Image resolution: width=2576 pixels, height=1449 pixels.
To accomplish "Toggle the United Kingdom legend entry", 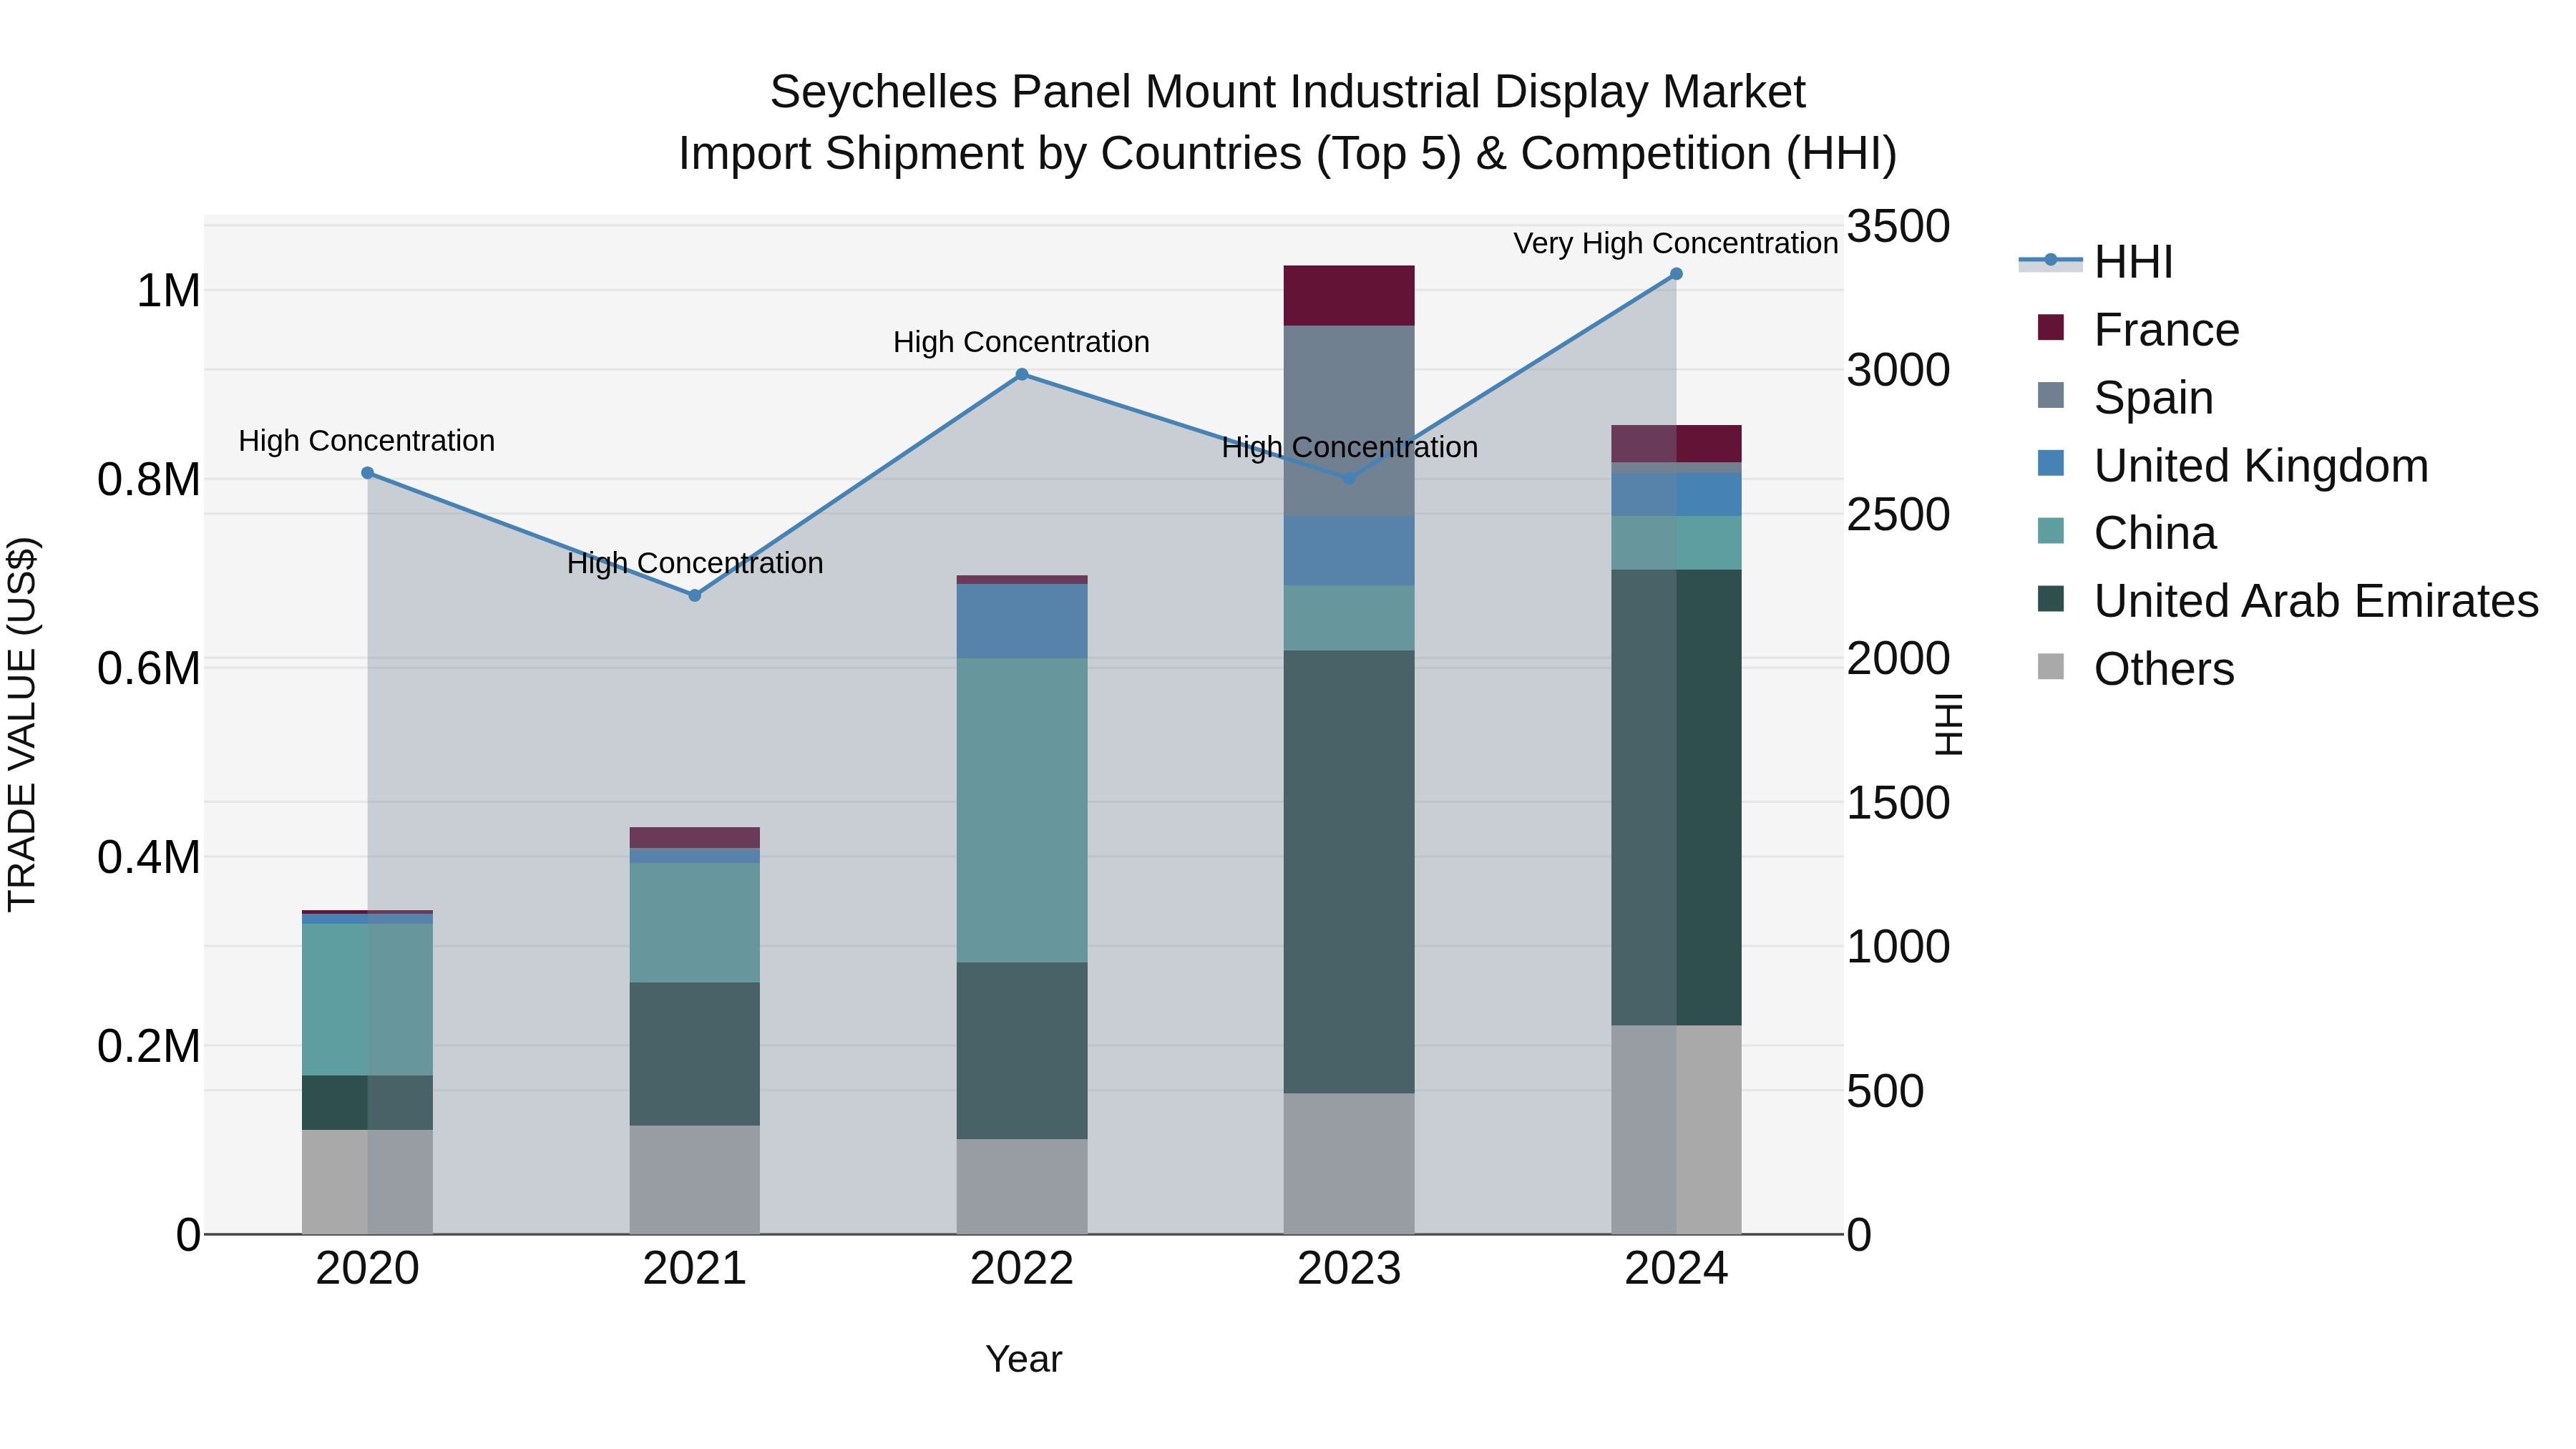I will (x=2232, y=465).
